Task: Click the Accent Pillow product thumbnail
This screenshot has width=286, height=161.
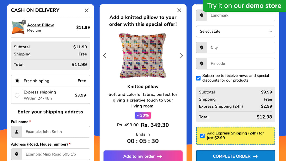Action: tap(18, 28)
